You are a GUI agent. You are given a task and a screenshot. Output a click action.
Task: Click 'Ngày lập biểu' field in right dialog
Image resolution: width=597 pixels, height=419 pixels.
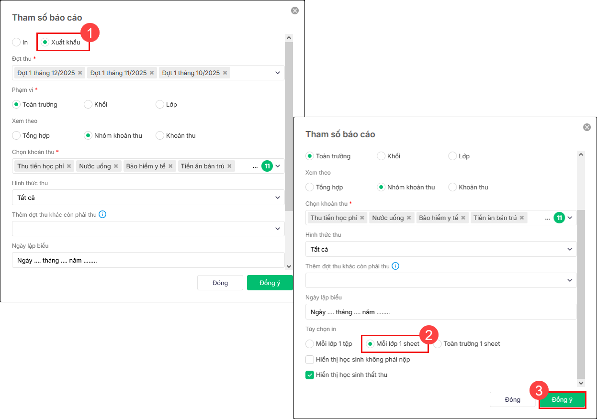(440, 312)
